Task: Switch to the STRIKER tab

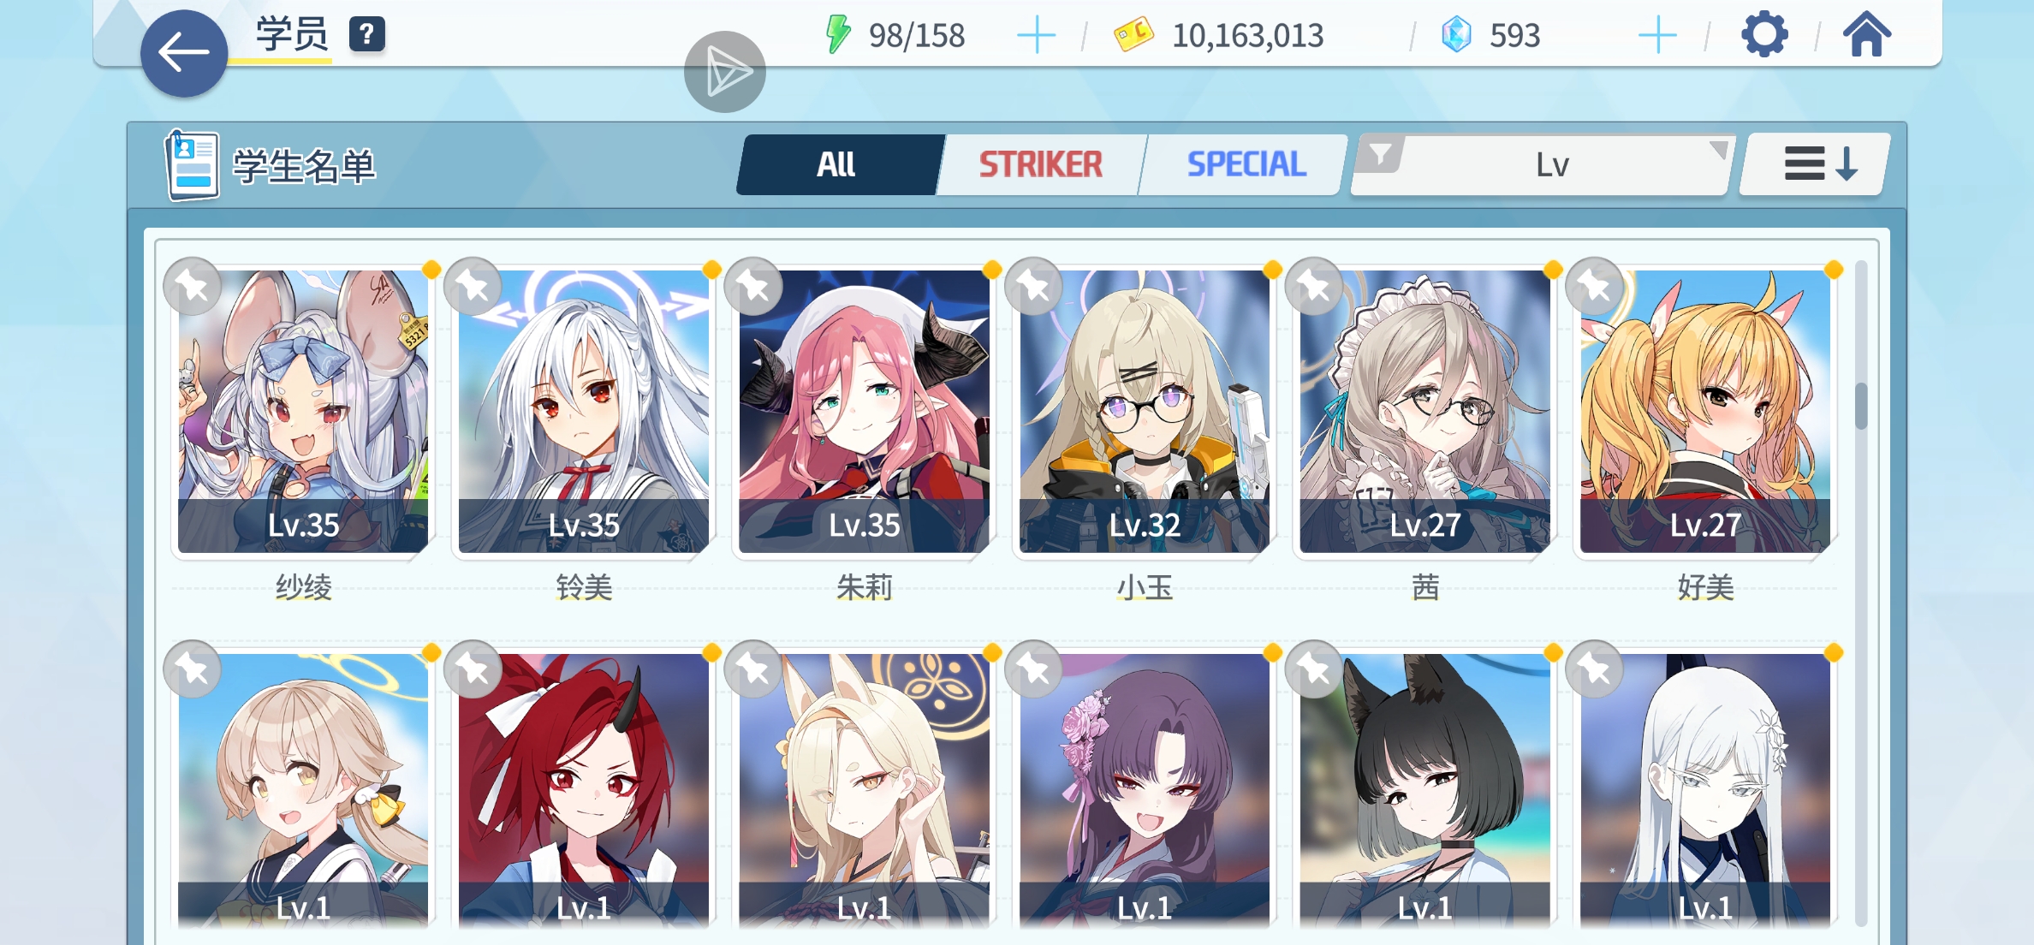Action: coord(1041,164)
